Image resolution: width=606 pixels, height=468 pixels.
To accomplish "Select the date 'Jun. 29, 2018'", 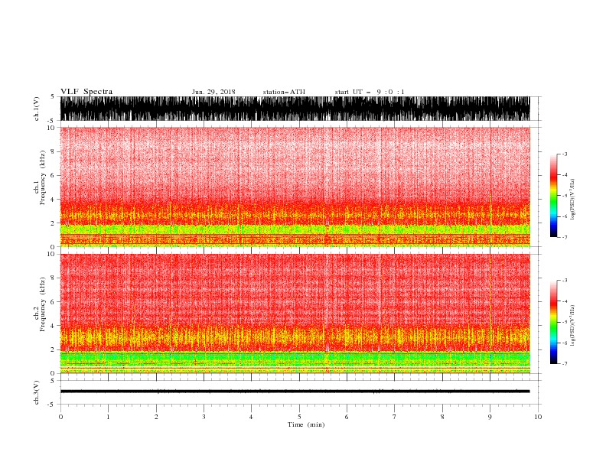I will (x=213, y=92).
